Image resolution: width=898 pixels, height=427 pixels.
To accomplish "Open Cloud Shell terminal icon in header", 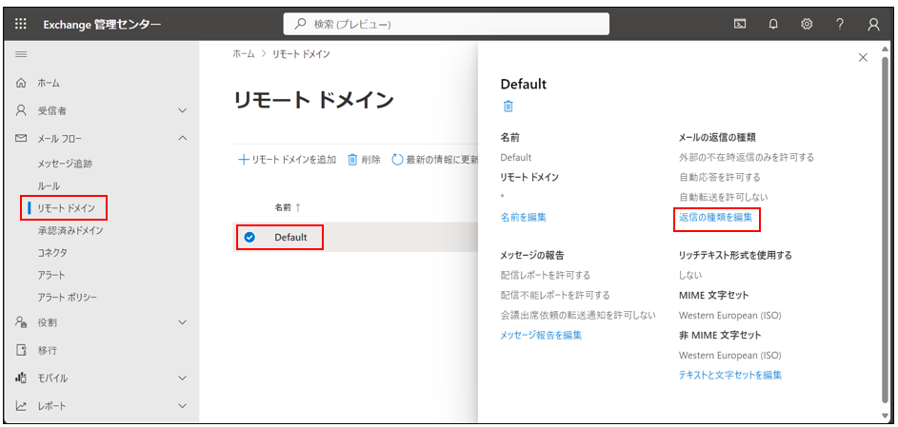I will coord(740,24).
